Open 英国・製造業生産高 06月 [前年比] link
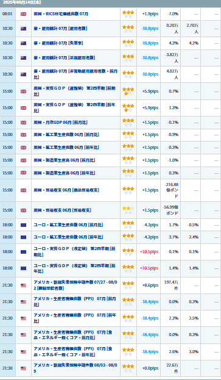 (65, 173)
